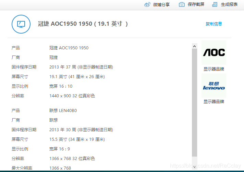Viewport: 244px width, 172px height.
Task: Click the scrollbar up arrow
Action: click(194, 46)
